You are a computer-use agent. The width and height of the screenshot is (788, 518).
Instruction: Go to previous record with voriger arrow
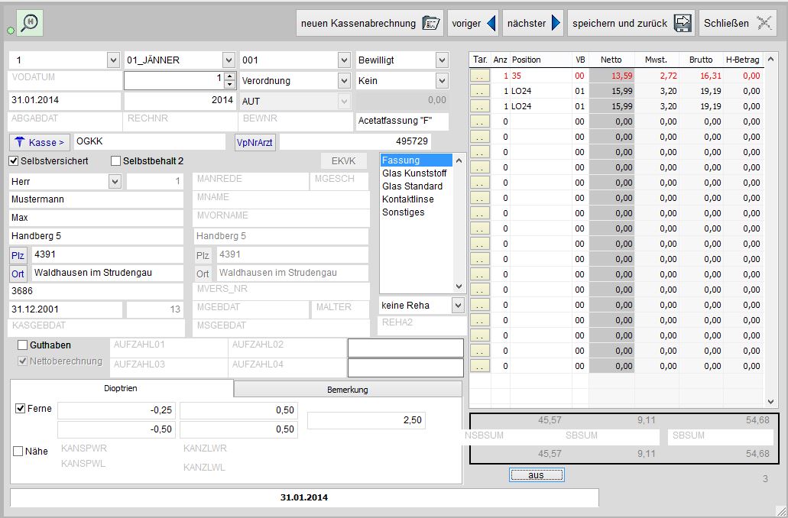(x=491, y=23)
